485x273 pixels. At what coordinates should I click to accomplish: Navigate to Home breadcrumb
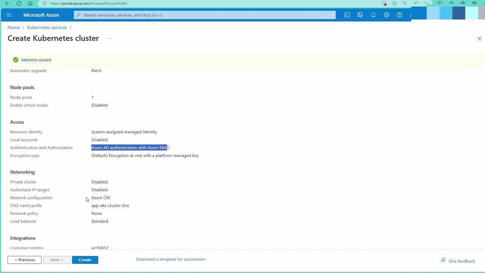click(x=14, y=27)
